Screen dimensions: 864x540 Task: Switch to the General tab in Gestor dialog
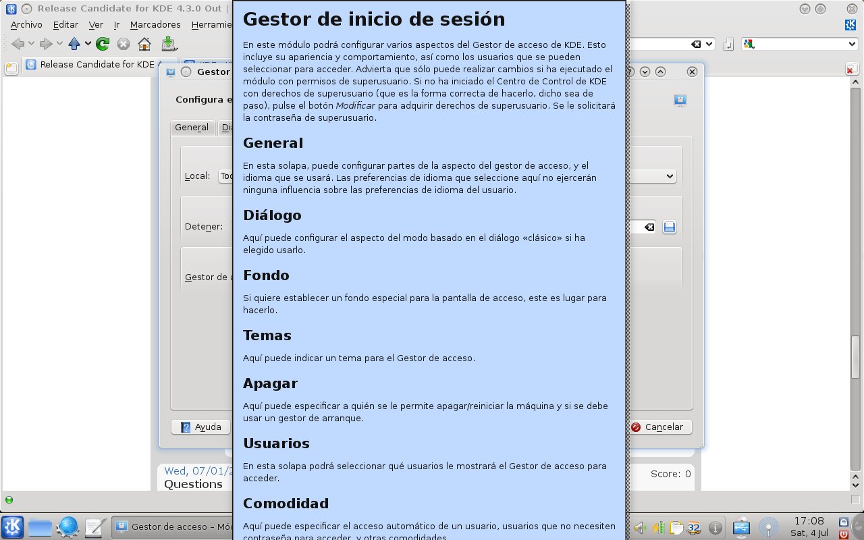coord(192,128)
